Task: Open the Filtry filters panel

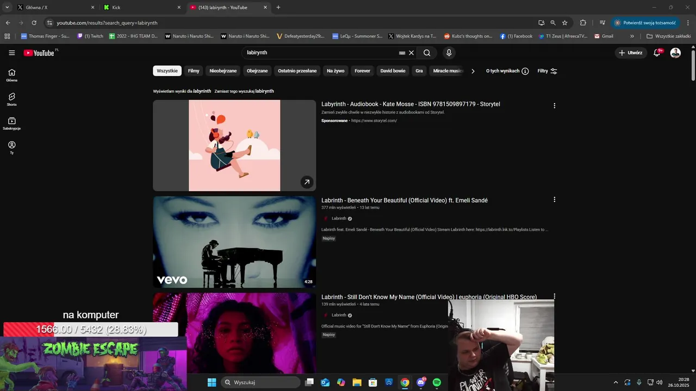Action: [547, 71]
